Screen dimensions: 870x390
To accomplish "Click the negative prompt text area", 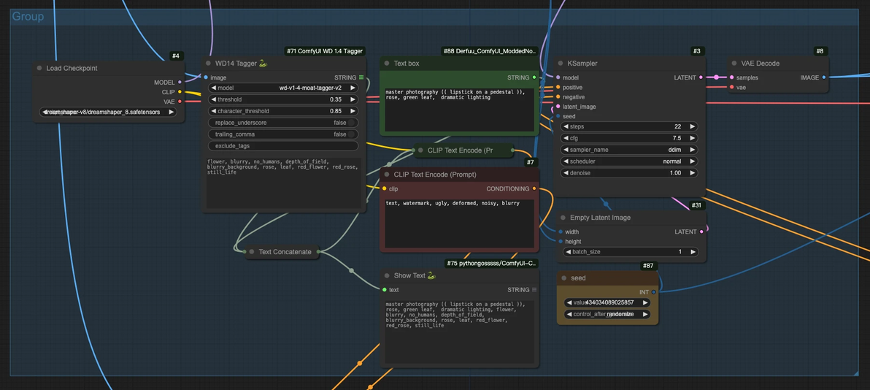I will click(x=459, y=223).
